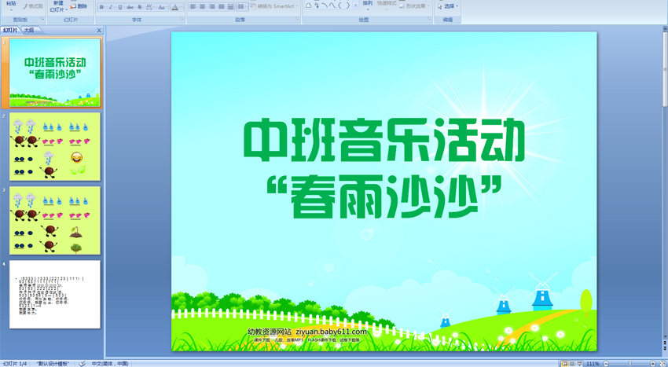The width and height of the screenshot is (668, 367).
Task: Fit slide to current window
Action: pyautogui.click(x=662, y=364)
